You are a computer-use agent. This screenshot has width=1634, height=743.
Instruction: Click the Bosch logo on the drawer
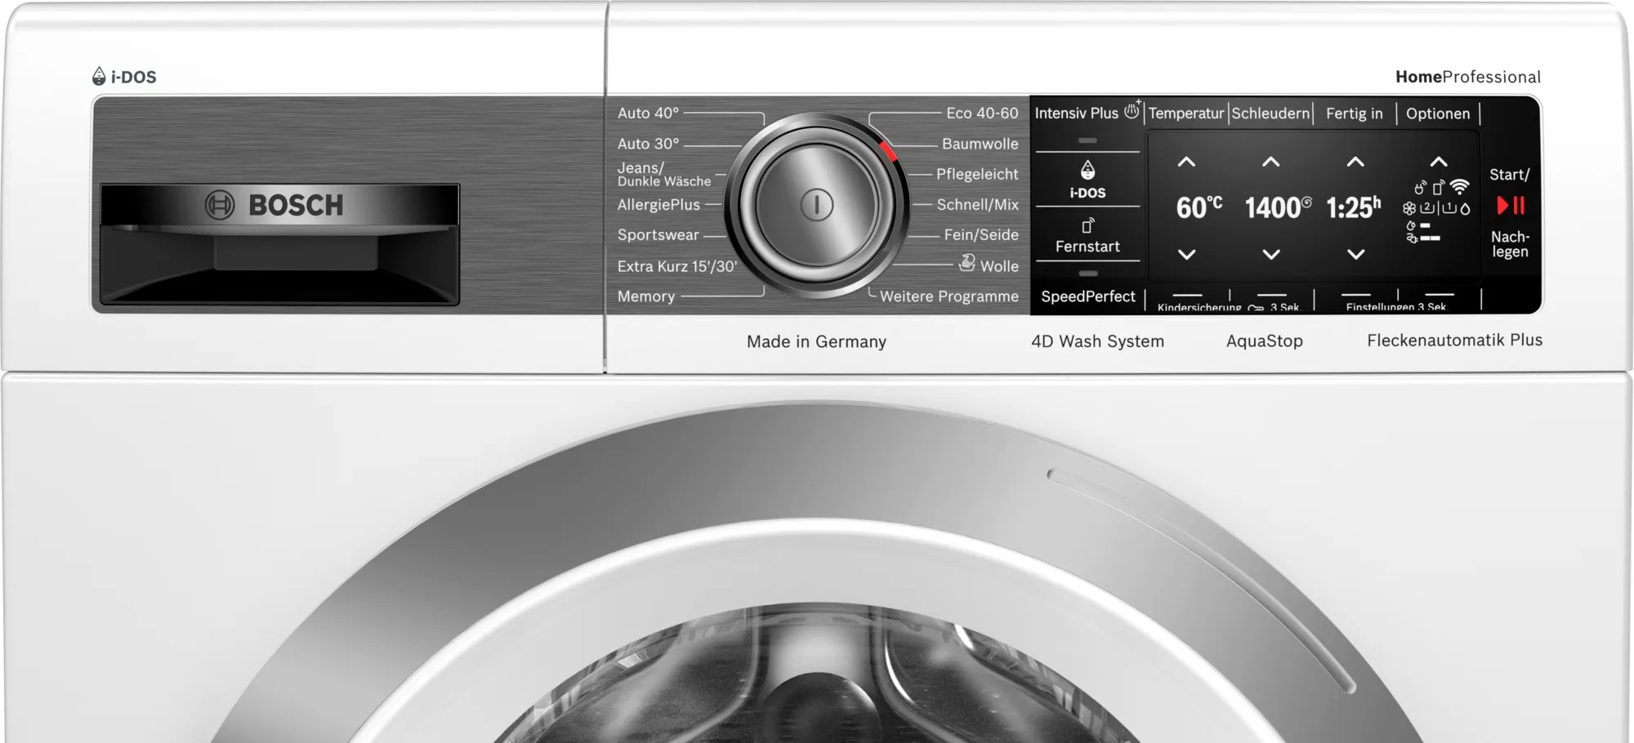pos(275,205)
